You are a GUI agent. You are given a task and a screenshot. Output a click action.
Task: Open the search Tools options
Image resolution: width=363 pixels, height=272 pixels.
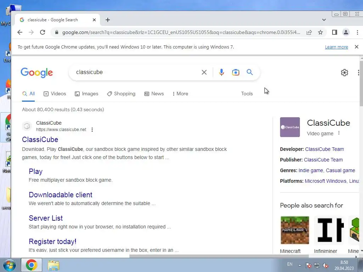247,93
